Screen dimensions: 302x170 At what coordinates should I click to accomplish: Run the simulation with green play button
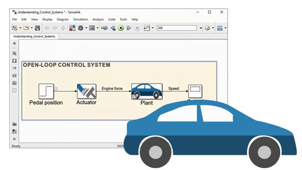[121, 28]
